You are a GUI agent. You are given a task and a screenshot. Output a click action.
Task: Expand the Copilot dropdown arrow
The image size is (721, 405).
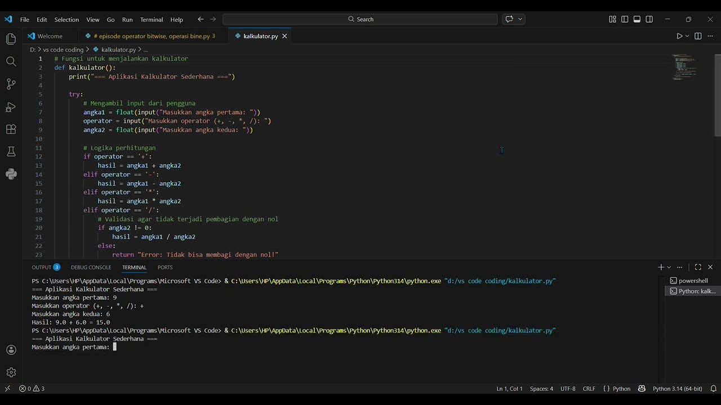click(520, 19)
